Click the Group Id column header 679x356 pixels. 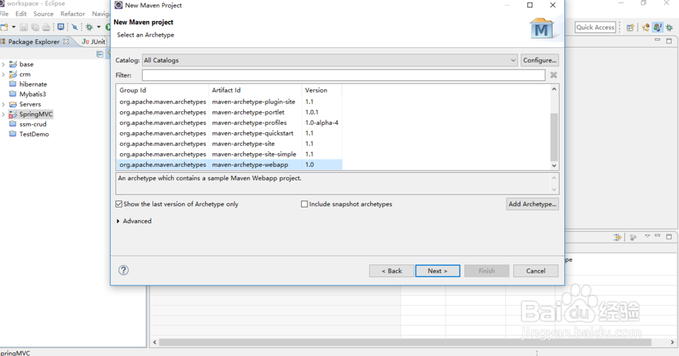pos(162,90)
